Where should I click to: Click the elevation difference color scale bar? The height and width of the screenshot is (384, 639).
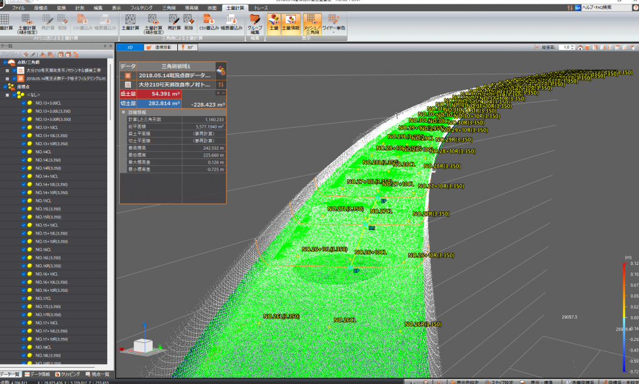pyautogui.click(x=624, y=317)
